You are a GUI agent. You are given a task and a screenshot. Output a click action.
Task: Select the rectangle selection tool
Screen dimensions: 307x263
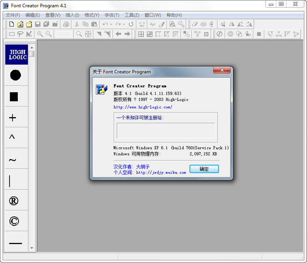pos(11,34)
